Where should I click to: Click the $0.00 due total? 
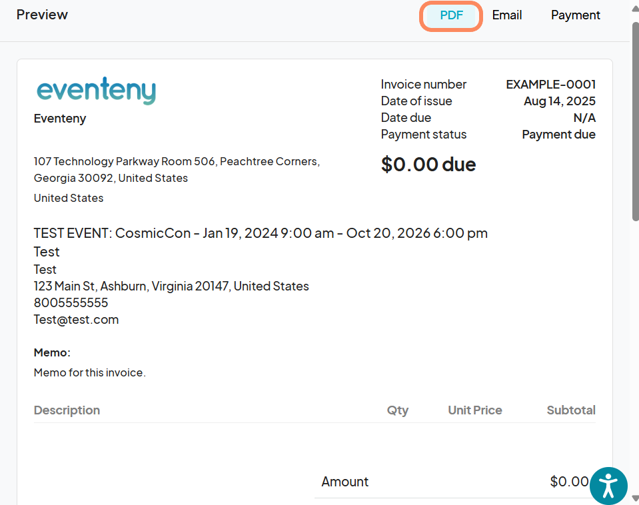428,165
